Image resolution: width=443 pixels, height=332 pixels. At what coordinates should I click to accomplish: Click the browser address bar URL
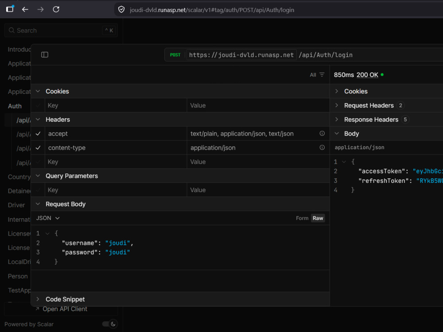212,10
